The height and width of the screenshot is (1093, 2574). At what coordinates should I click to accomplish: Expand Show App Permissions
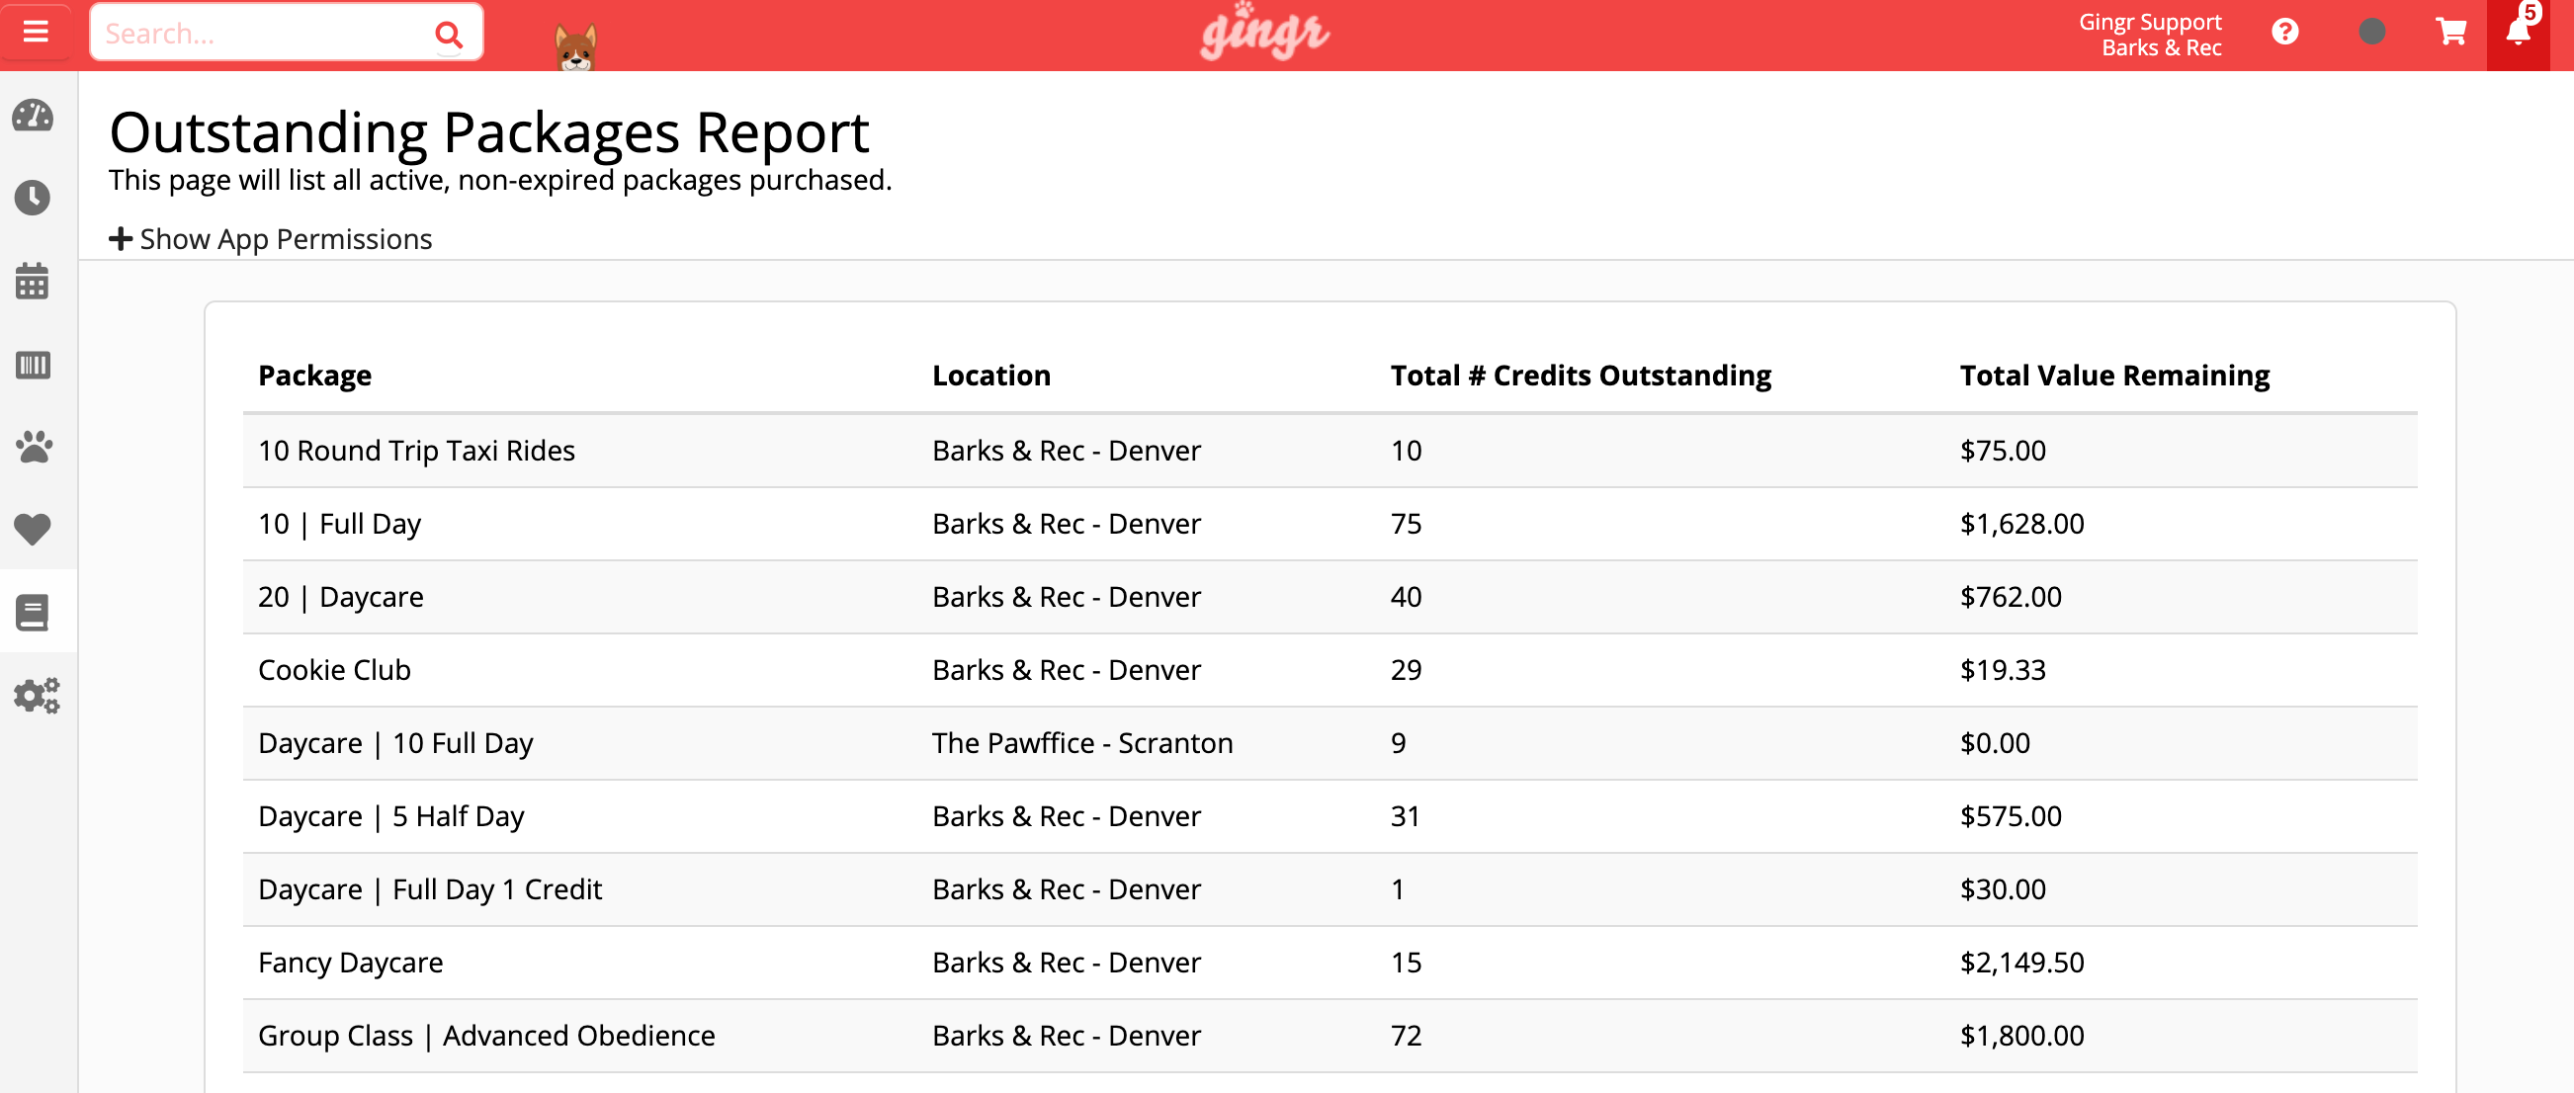coord(270,239)
